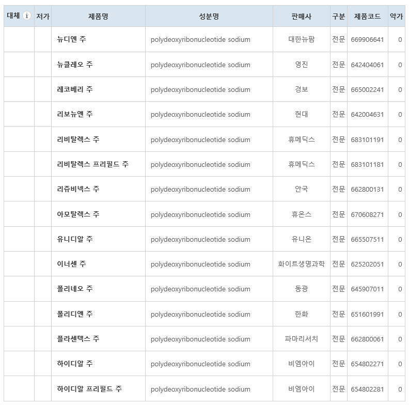Image resolution: width=409 pixels, height=405 pixels.
Task: Open product 뉴디엔 주
Action: tap(71, 39)
